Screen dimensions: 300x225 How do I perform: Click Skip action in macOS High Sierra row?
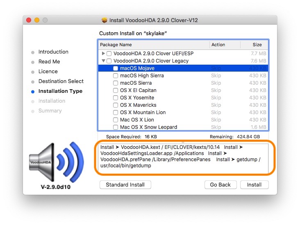[216, 76]
